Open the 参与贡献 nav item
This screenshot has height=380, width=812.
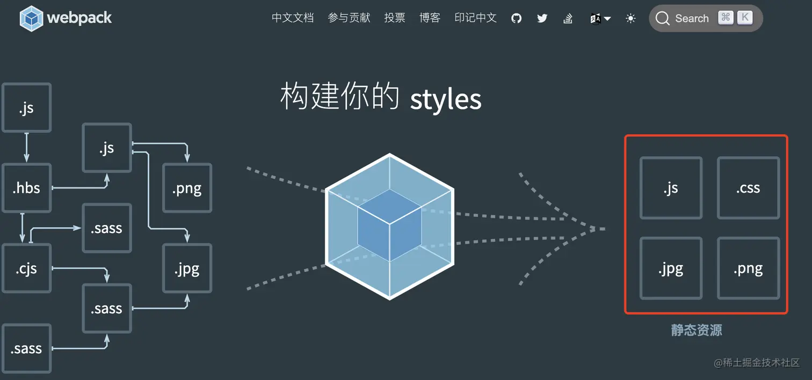[349, 18]
